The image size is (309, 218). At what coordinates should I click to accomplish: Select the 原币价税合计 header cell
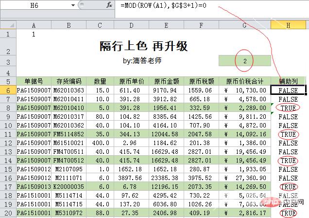(245, 81)
